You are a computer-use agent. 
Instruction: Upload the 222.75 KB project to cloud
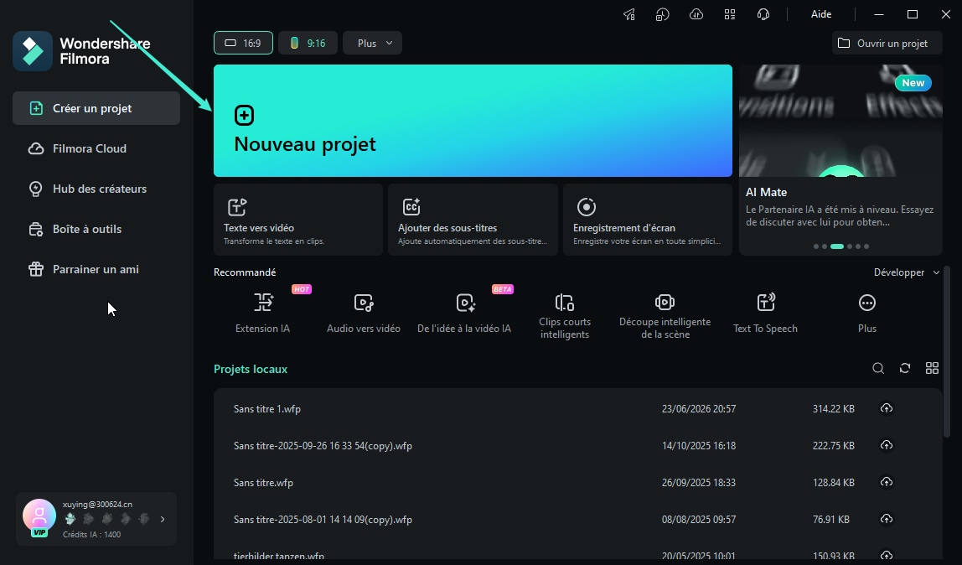886,445
